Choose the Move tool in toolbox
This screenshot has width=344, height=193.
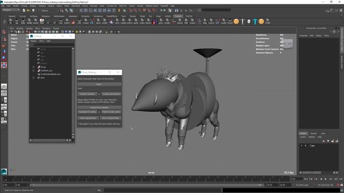click(x=4, y=52)
